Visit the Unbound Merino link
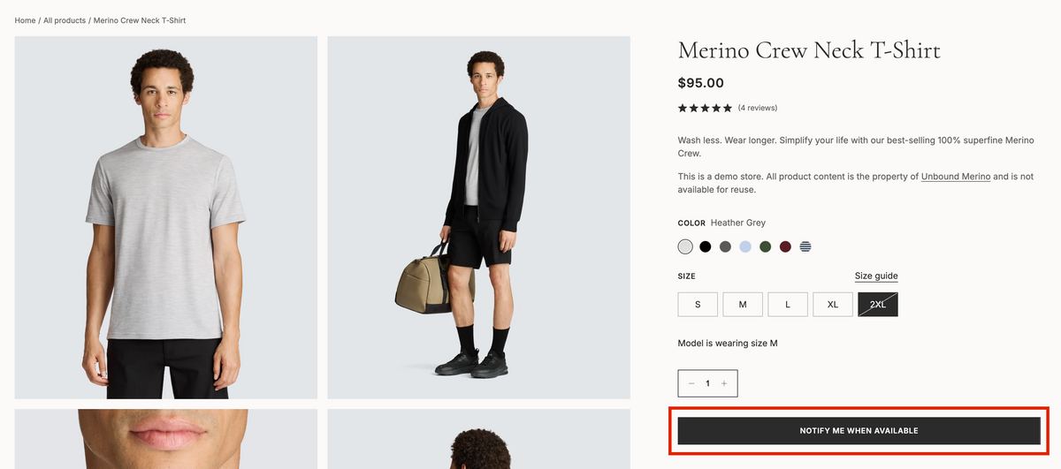Screen dimensions: 1061x469 click(955, 177)
